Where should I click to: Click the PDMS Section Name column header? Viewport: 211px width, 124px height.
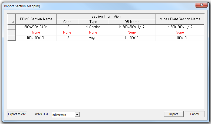(x=36, y=19)
